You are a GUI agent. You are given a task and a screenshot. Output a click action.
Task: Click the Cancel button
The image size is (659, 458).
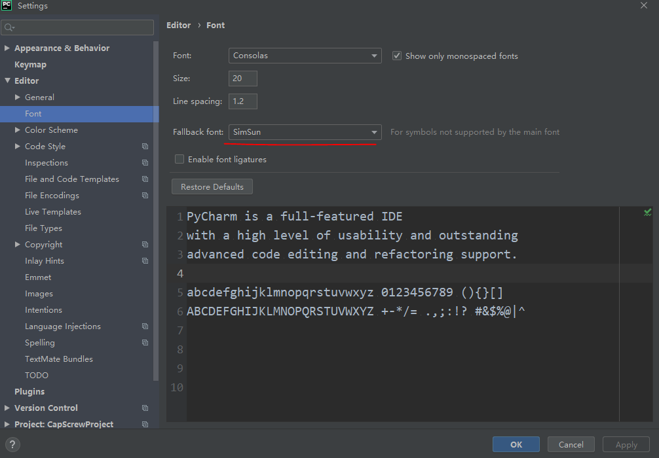[x=571, y=444]
